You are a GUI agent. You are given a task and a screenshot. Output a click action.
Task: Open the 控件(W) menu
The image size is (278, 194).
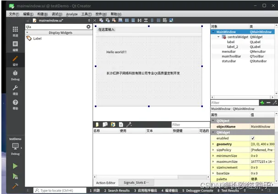click(x=101, y=14)
